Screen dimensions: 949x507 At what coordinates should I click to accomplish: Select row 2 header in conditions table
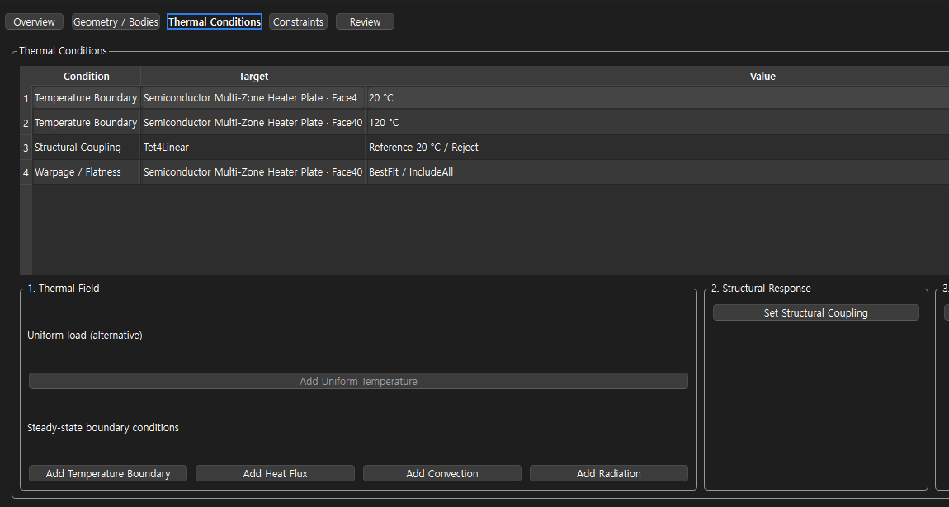pos(26,123)
